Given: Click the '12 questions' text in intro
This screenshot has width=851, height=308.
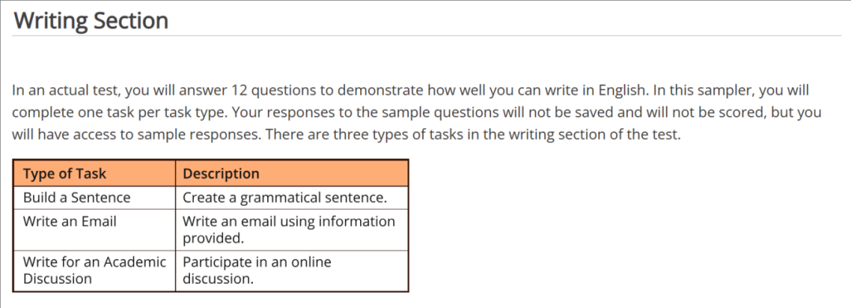Looking at the screenshot, I should click(x=281, y=91).
